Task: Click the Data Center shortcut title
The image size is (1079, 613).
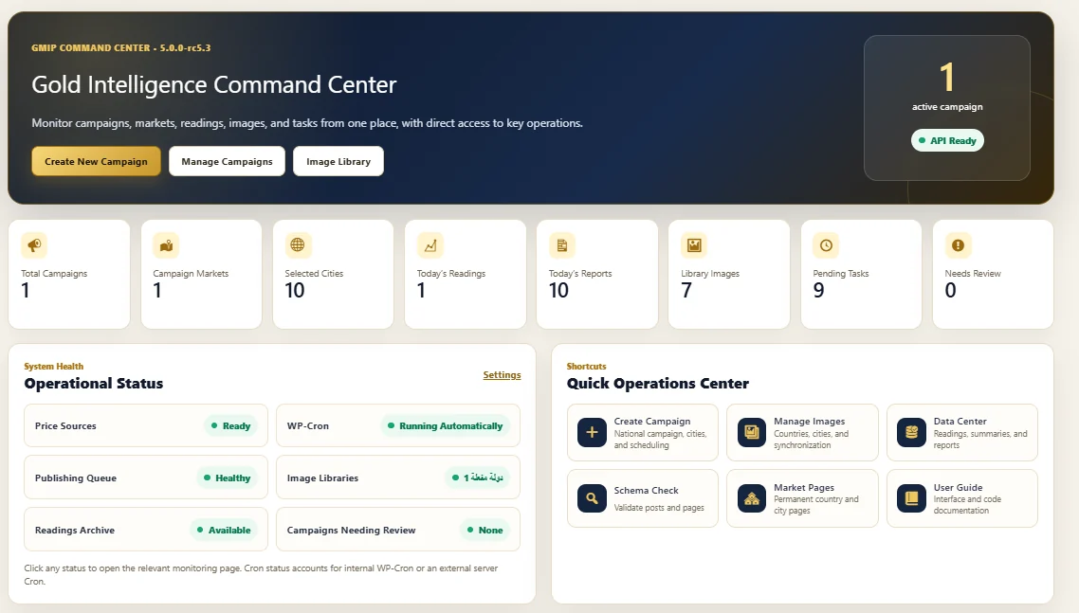Action: pos(960,421)
